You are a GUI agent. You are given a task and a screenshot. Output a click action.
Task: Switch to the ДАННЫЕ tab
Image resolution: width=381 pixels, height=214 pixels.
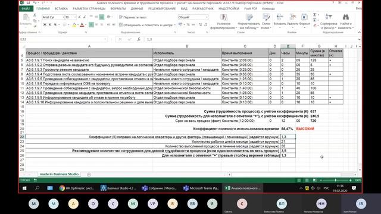[137, 9]
